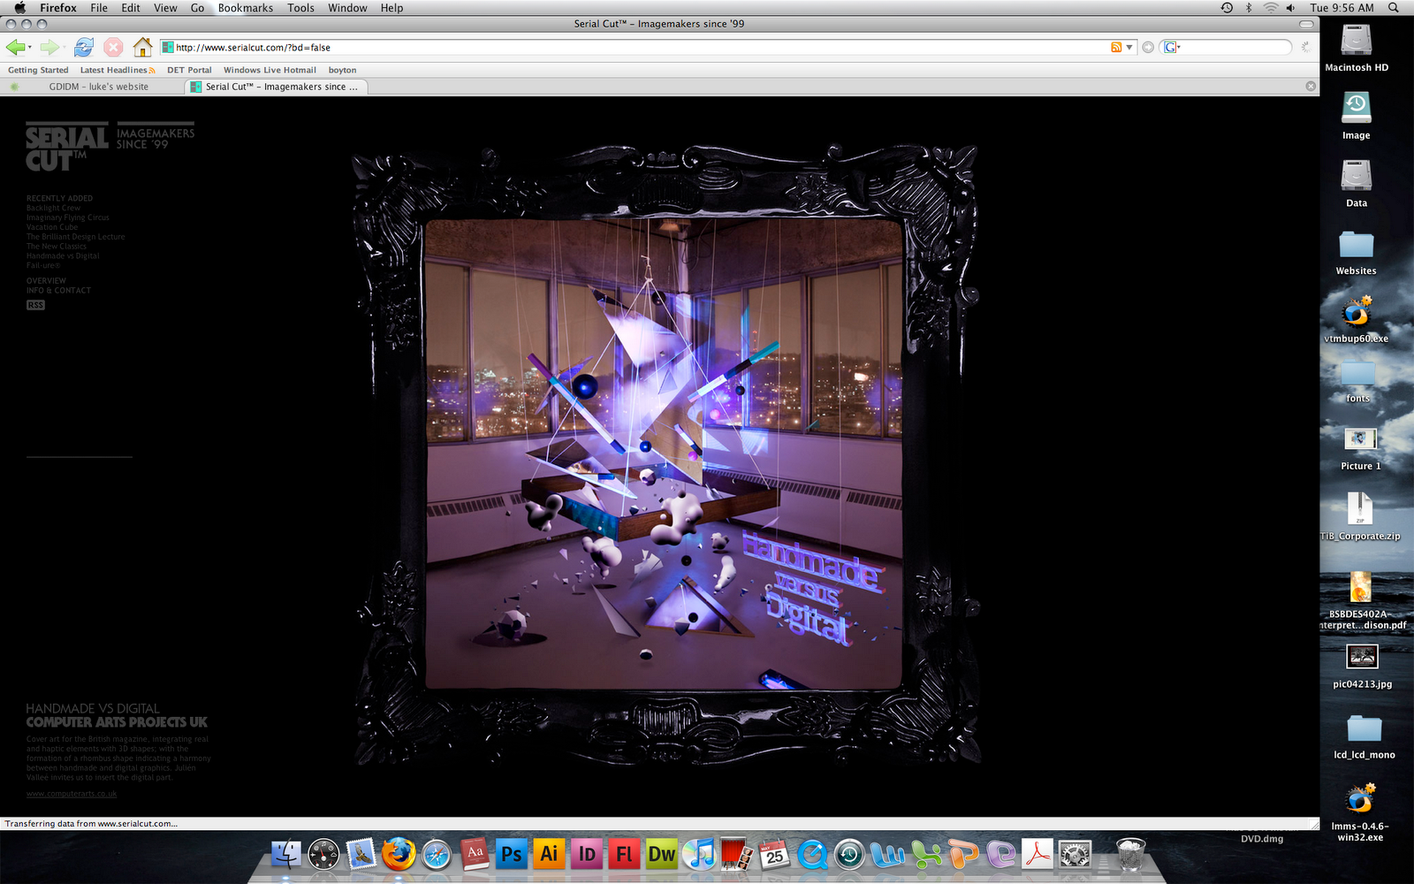Select the Websites folder on desktop

1357,252
